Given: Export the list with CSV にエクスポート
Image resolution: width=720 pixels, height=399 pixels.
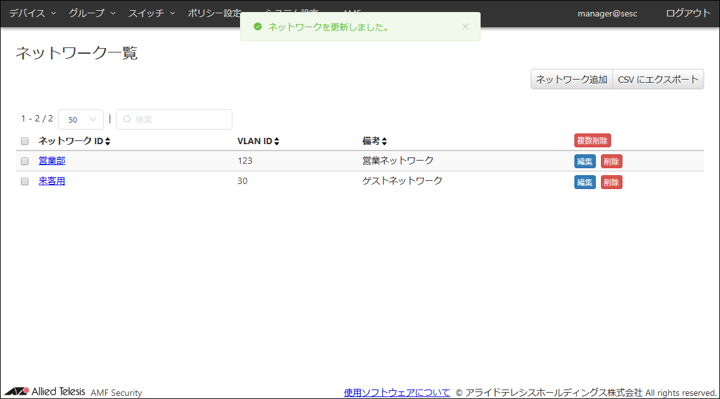Looking at the screenshot, I should click(x=658, y=79).
